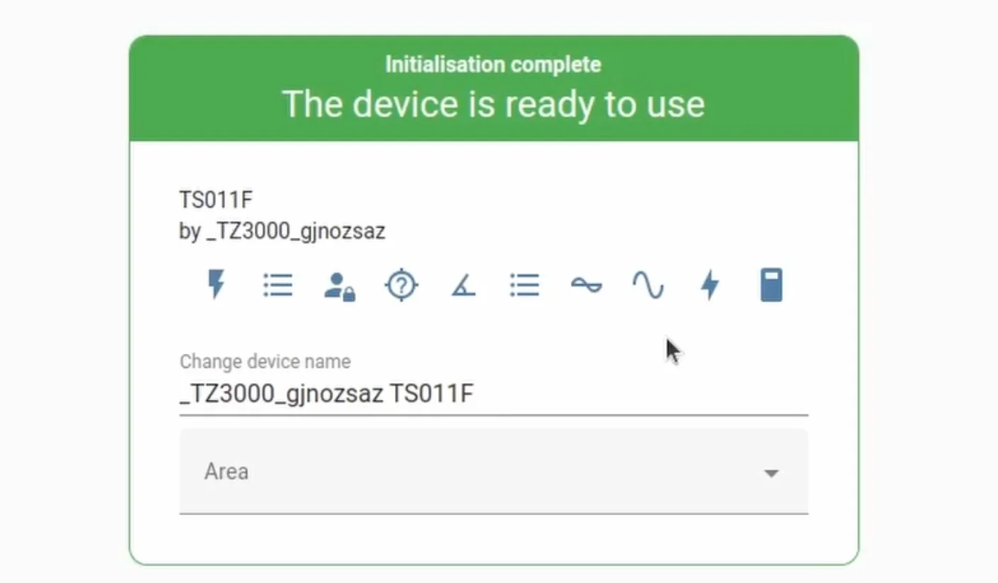The width and height of the screenshot is (998, 583).
Task: Open the Area dropdown
Action: (493, 471)
